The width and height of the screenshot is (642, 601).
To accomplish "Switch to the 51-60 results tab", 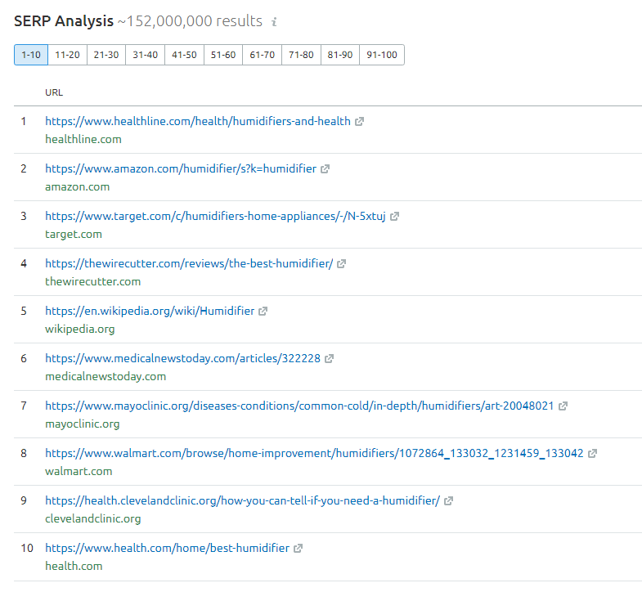I will [x=223, y=55].
